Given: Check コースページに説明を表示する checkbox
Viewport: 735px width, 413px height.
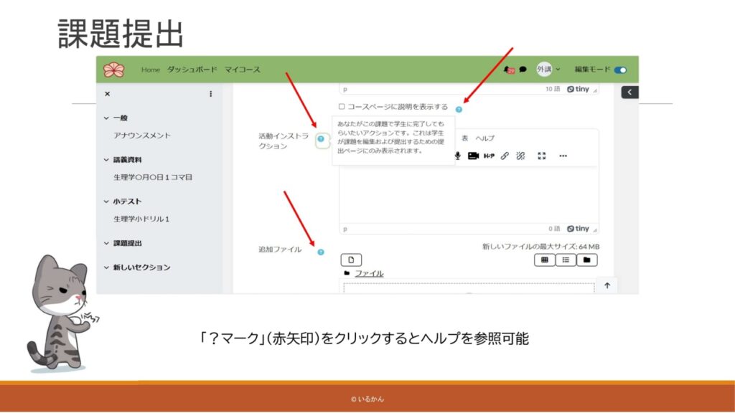Looking at the screenshot, I should (x=342, y=107).
